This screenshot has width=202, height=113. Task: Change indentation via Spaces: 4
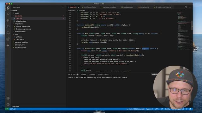[150, 109]
